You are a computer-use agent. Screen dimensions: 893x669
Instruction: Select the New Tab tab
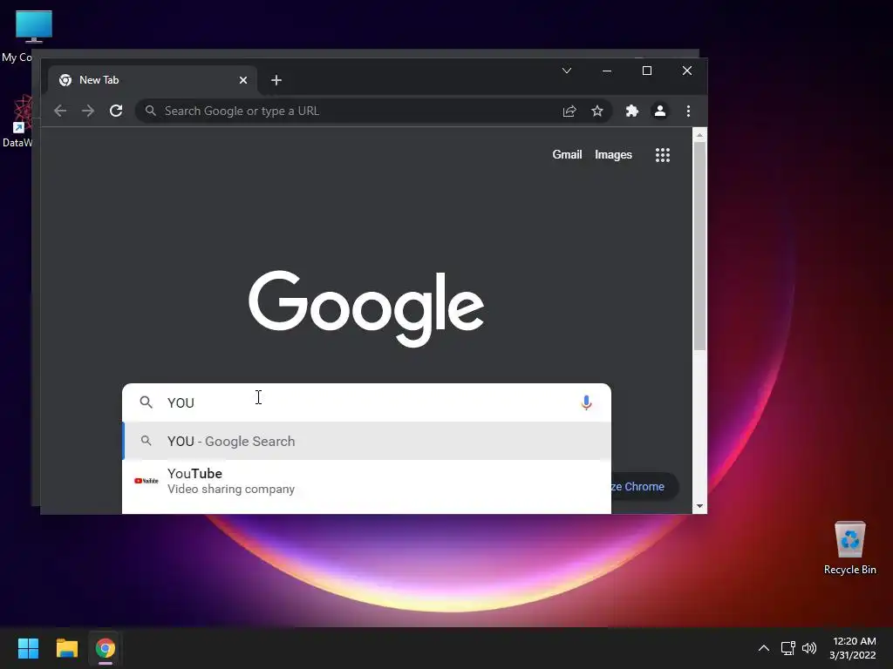[x=153, y=80]
